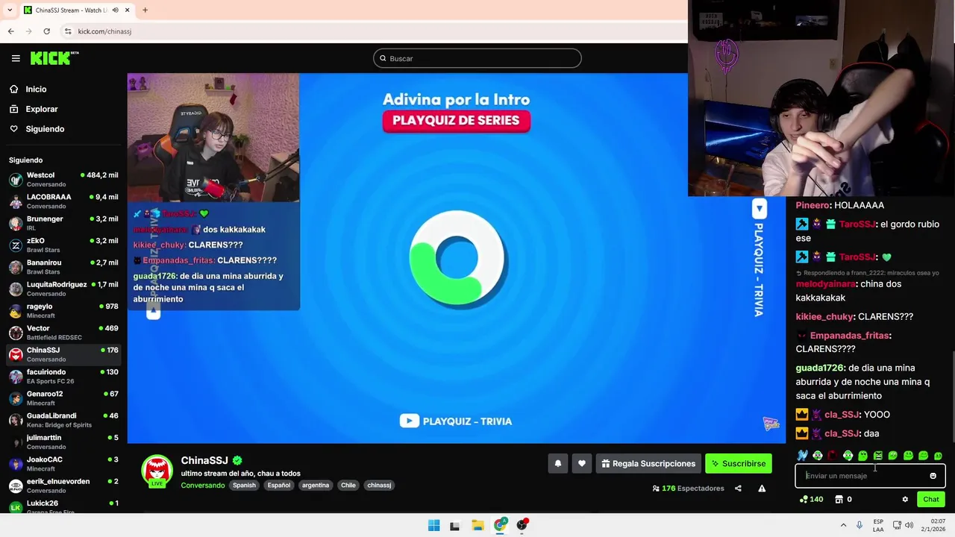Open zEkO channel in following list
Screen dimensions: 955x537
coord(63,245)
